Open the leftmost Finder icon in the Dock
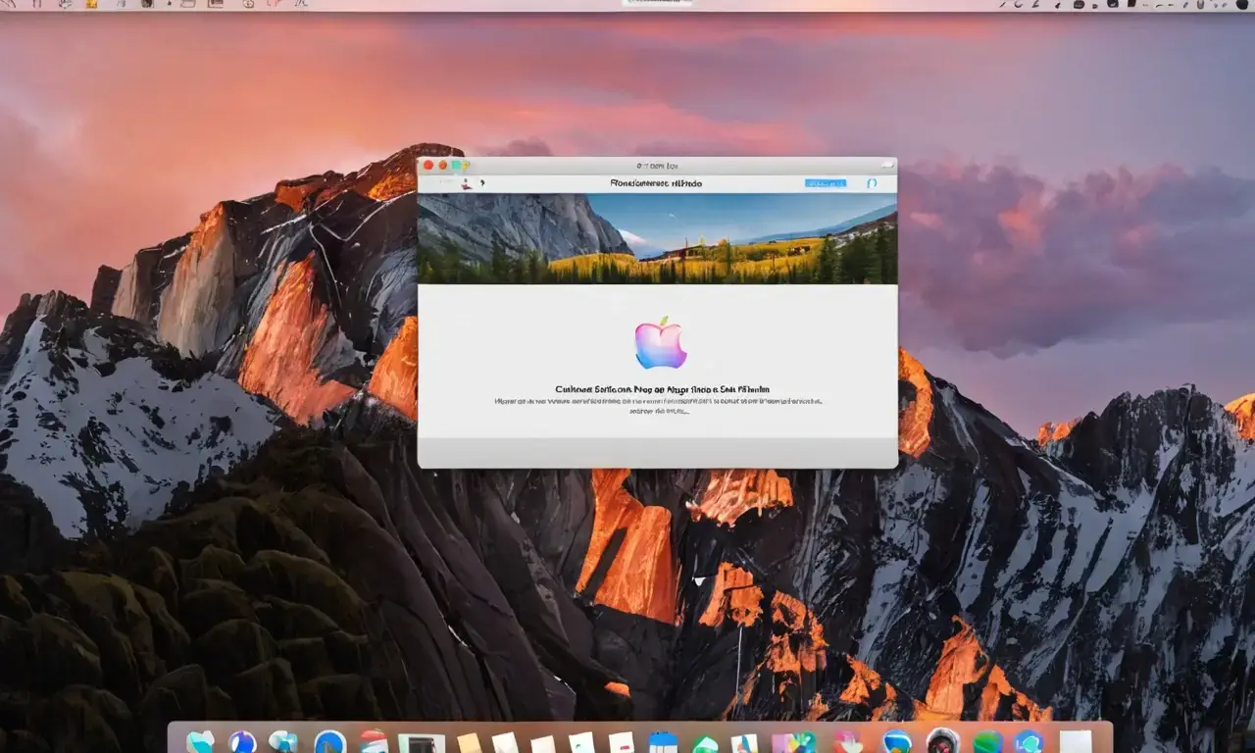The image size is (1255, 753). click(x=200, y=742)
